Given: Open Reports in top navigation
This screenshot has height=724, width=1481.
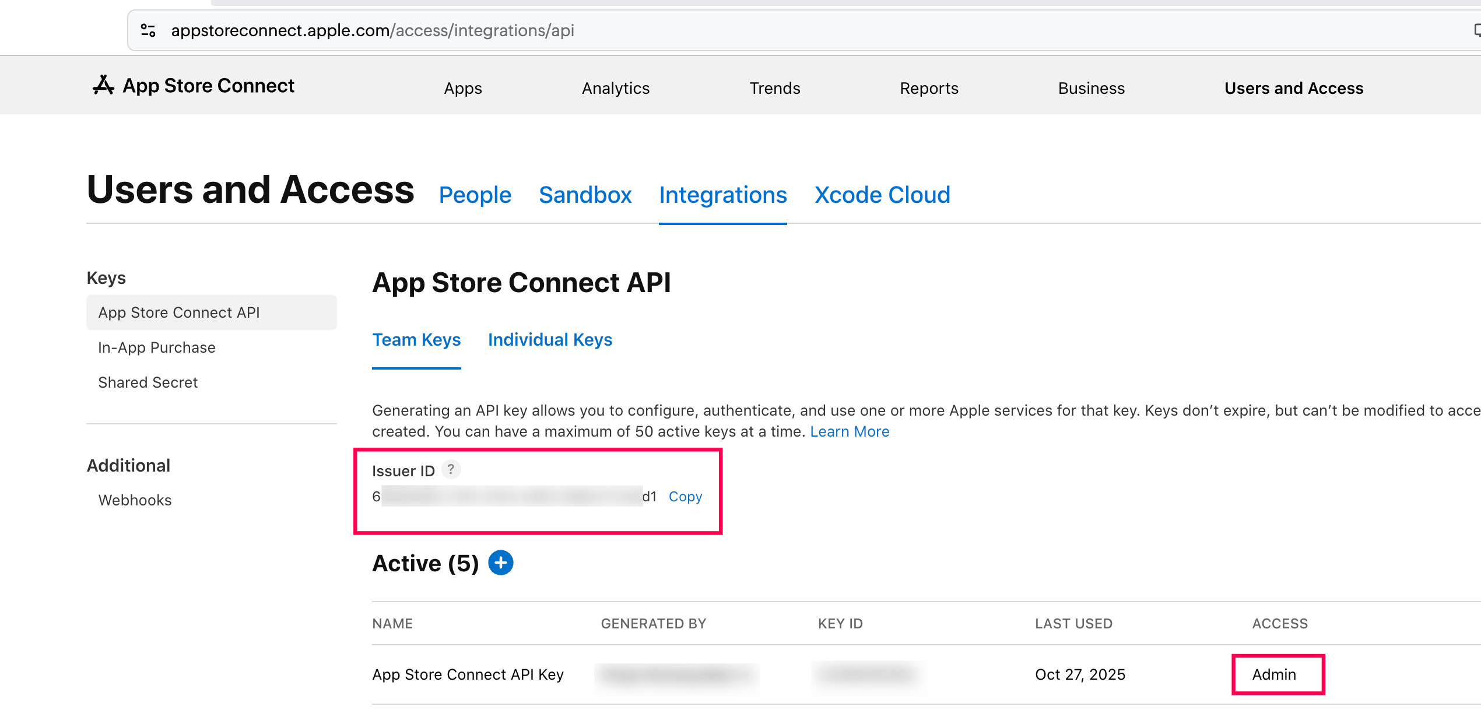Looking at the screenshot, I should pos(929,88).
